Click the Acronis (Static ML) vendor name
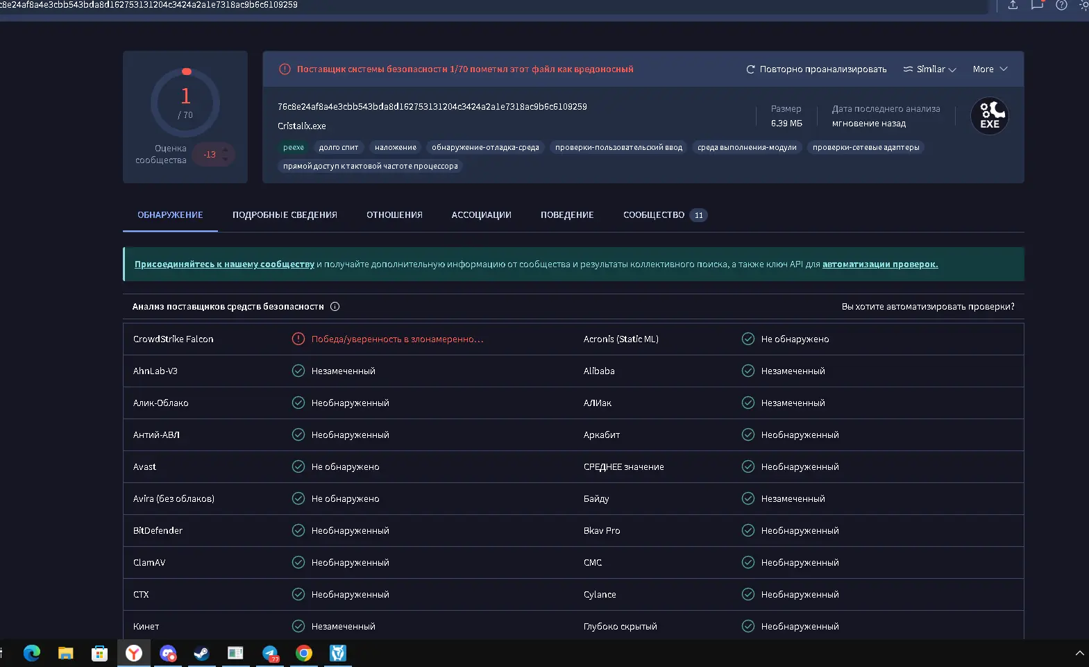The image size is (1089, 667). tap(621, 339)
